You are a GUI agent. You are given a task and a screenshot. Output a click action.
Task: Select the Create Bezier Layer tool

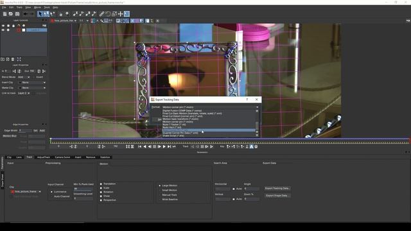click(x=88, y=14)
